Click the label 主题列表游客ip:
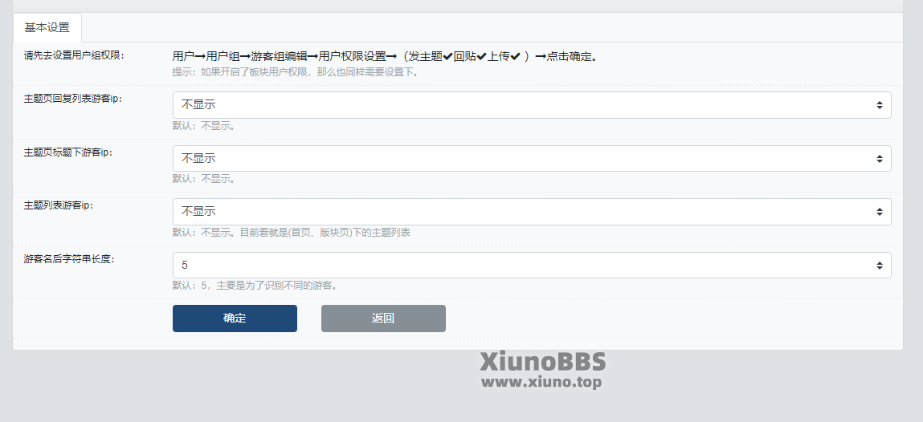 click(x=59, y=205)
